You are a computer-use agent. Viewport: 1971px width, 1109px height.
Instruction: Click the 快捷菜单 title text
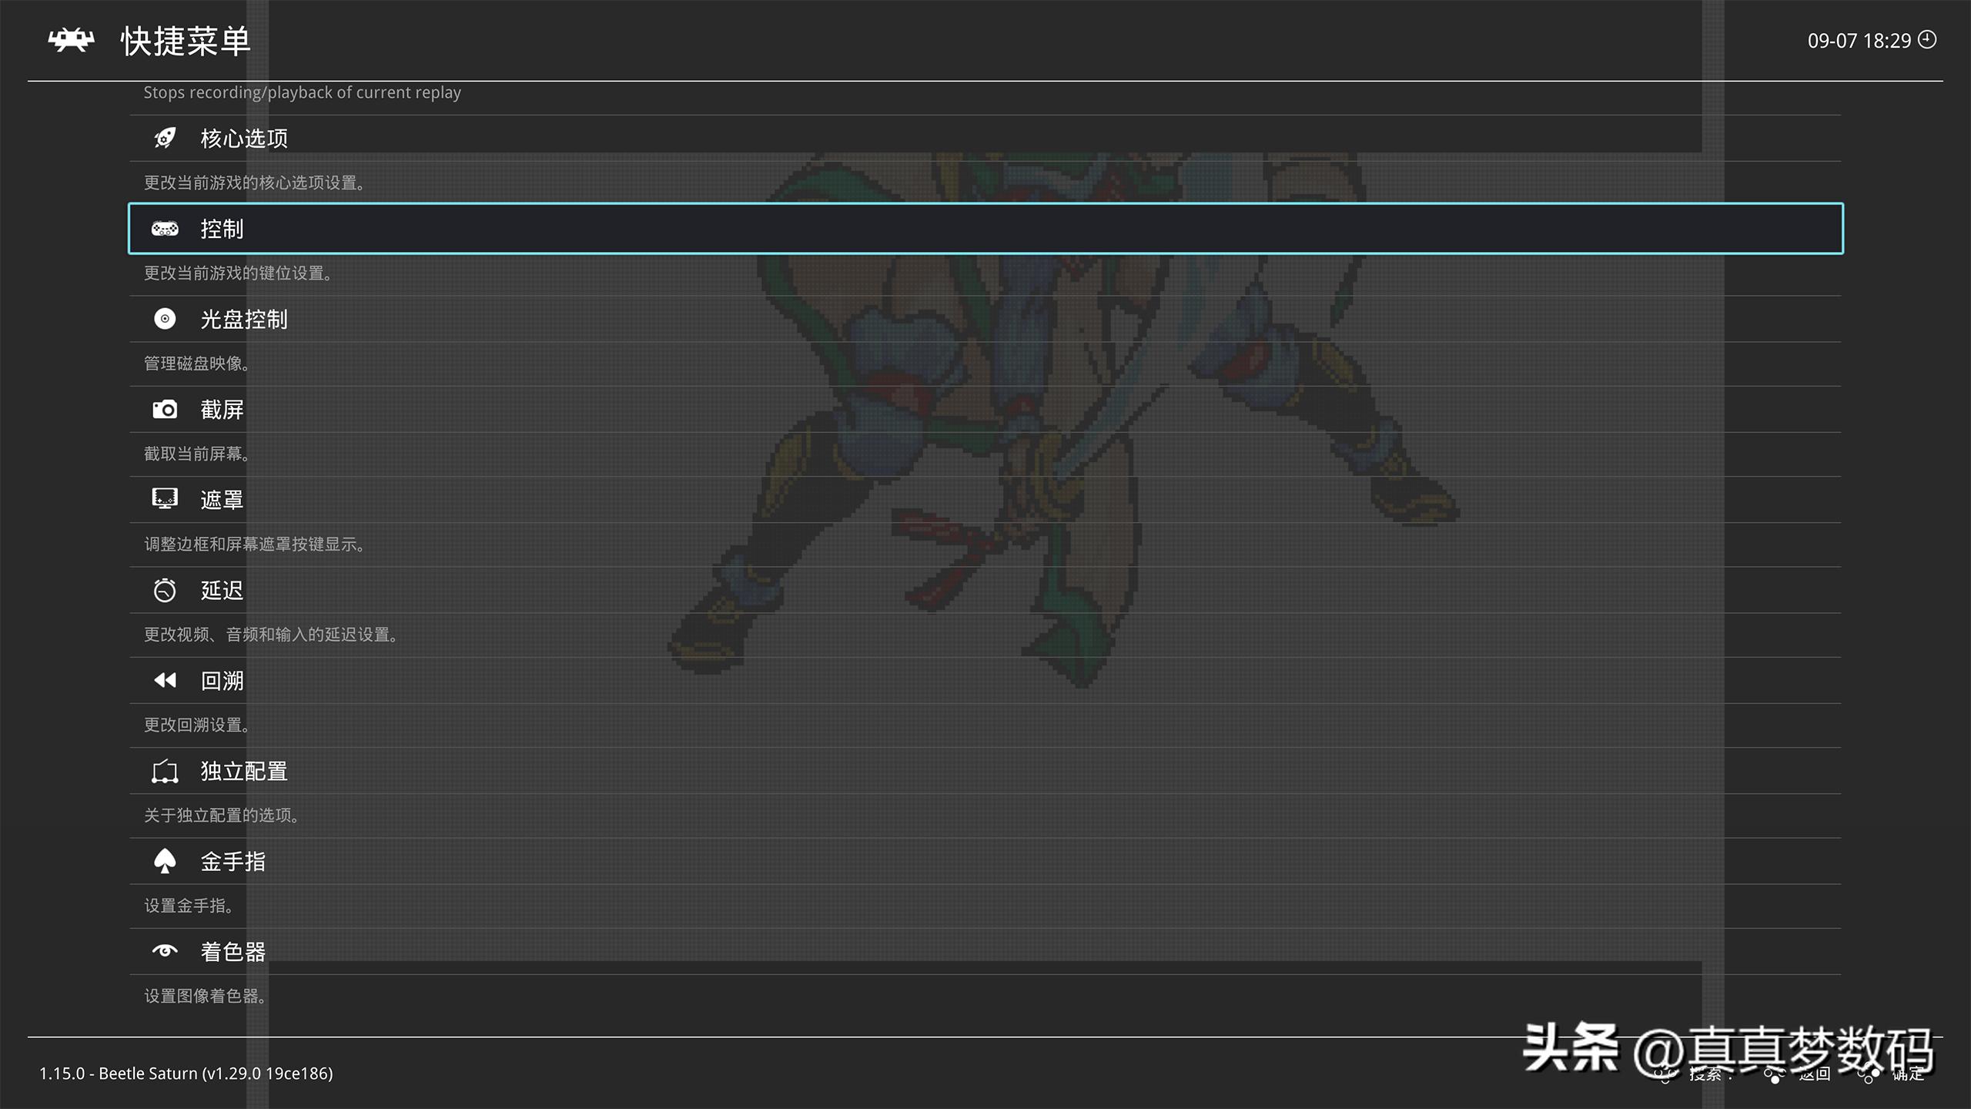[186, 41]
